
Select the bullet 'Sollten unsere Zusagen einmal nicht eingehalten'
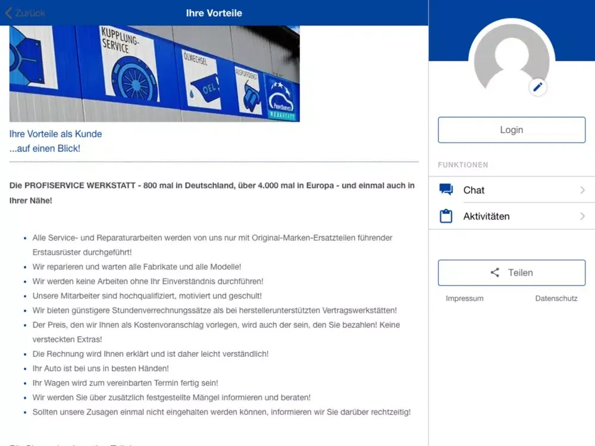221,412
